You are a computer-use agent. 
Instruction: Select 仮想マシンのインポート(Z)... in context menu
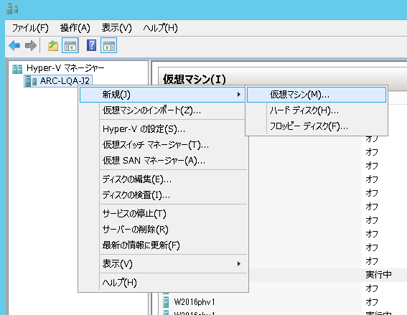point(163,111)
